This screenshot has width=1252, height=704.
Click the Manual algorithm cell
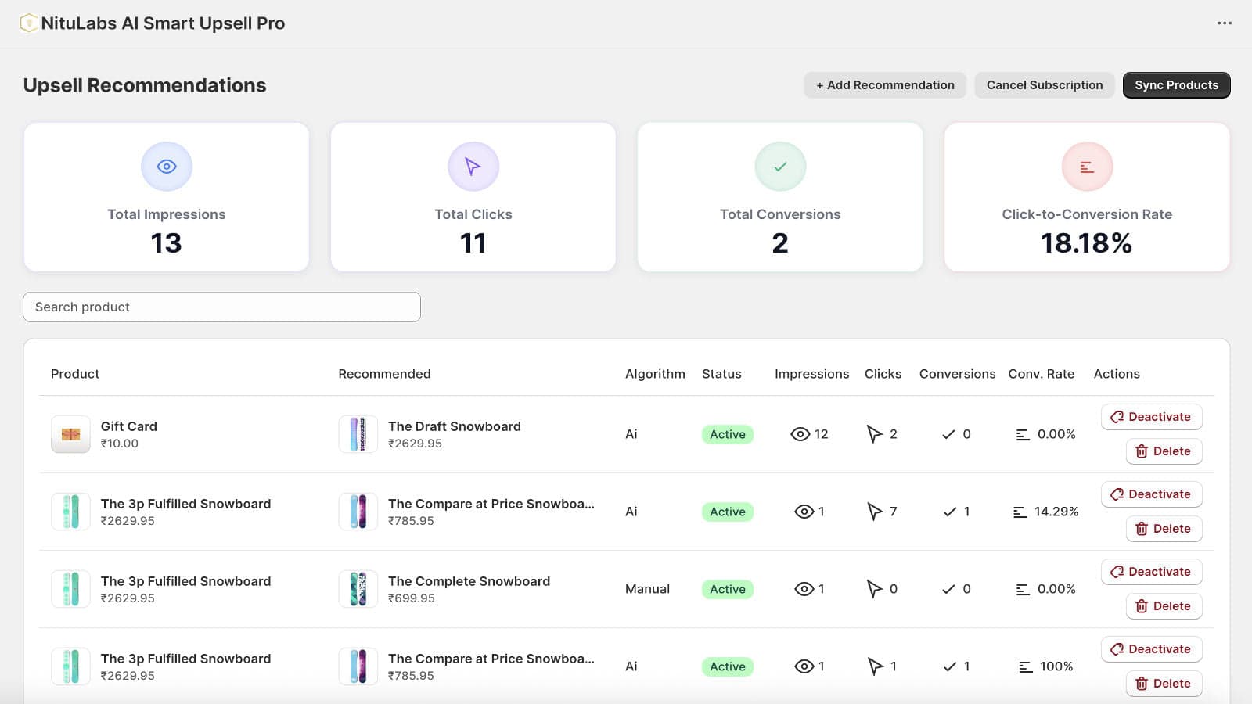point(647,589)
